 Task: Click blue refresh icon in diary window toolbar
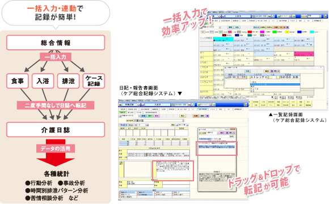[x=193, y=105]
